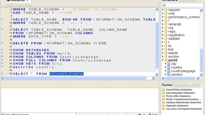Expand the ta schema node
Screen dimensions: 205x115
[163, 46]
